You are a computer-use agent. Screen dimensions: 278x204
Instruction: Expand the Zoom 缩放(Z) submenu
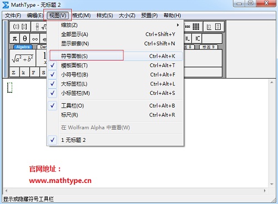(116, 25)
